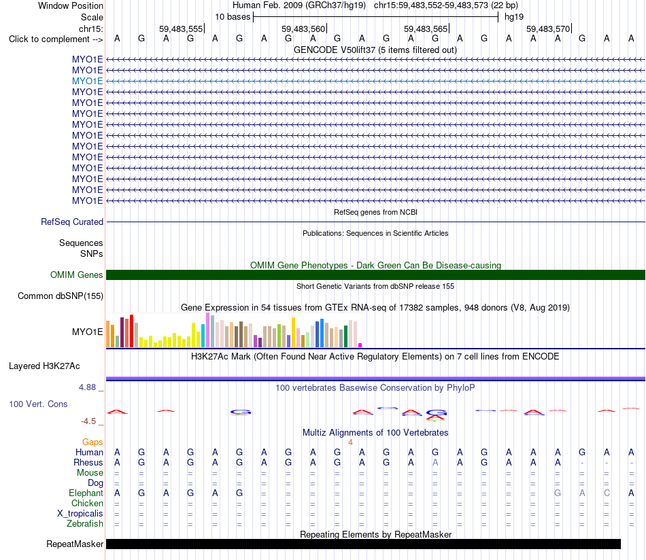Open the GTEx MYO1E tissue expression bar chart
The width and height of the screenshot is (646, 560).
click(234, 330)
